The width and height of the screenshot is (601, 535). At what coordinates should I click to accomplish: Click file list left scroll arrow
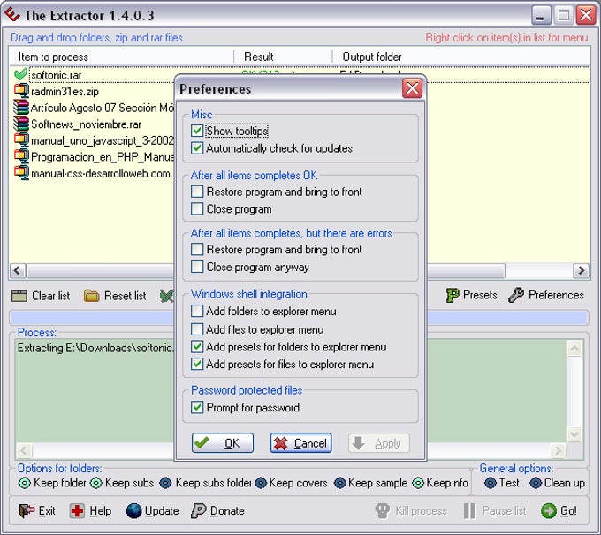18,270
